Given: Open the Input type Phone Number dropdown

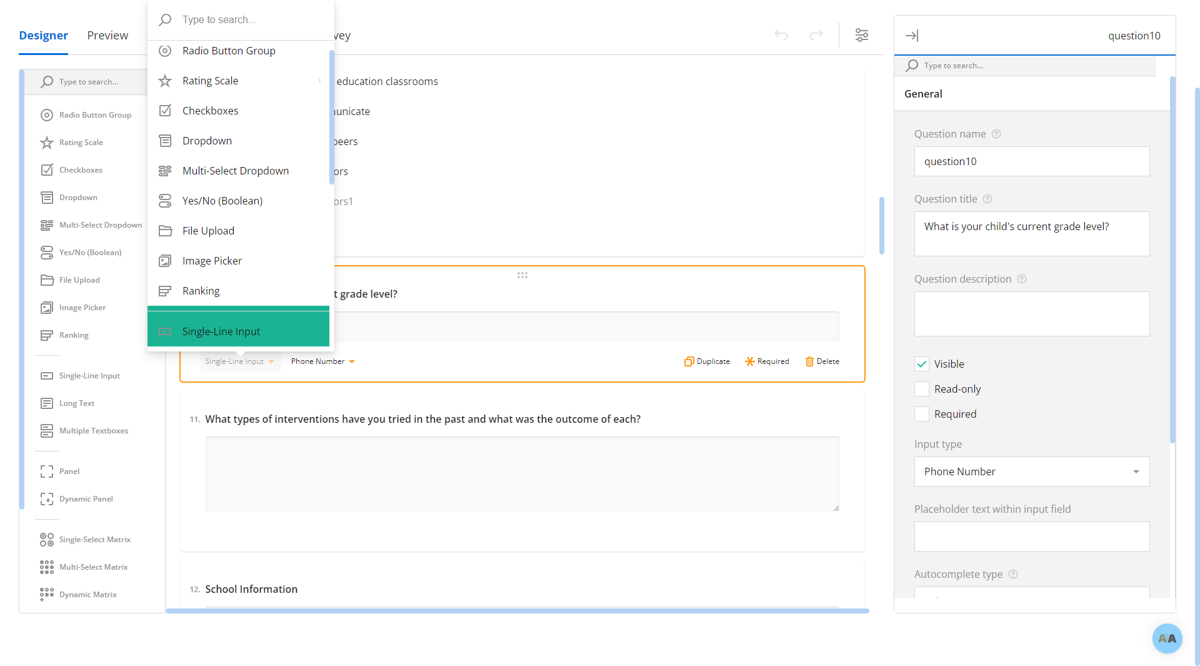Looking at the screenshot, I should tap(1031, 472).
